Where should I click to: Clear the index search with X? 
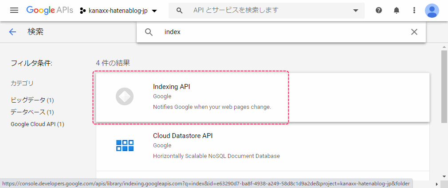(414, 32)
